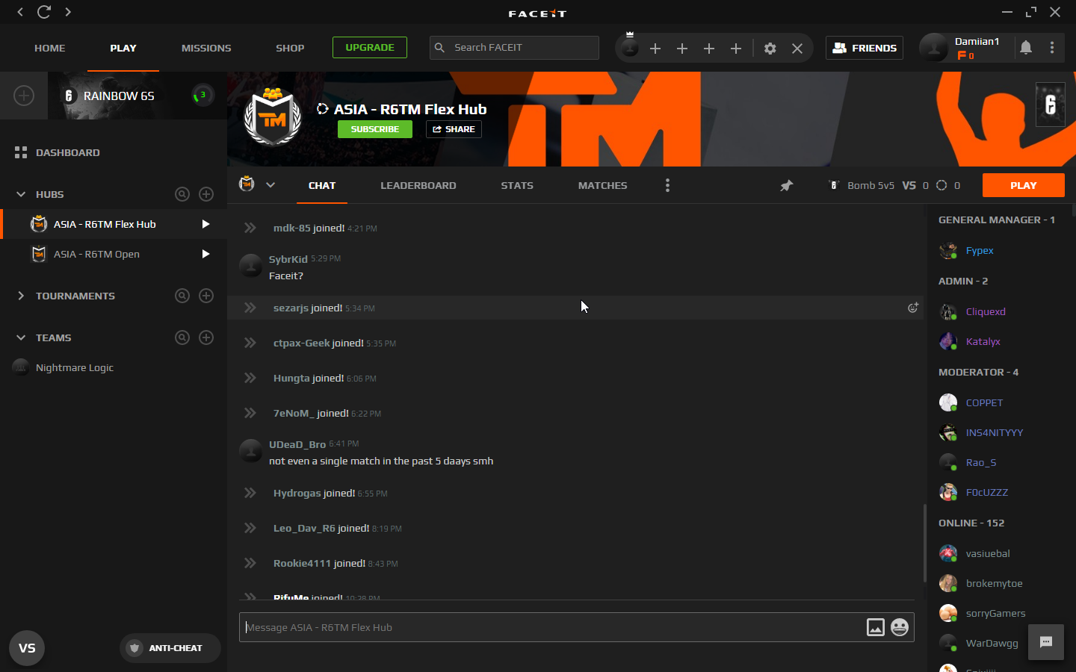The height and width of the screenshot is (672, 1076).
Task: Click the orange PLAY button
Action: (x=1023, y=185)
